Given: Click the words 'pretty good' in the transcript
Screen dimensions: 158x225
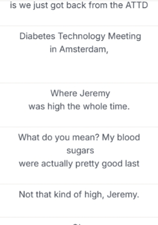Looking at the screenshot, I should pos(100,164).
